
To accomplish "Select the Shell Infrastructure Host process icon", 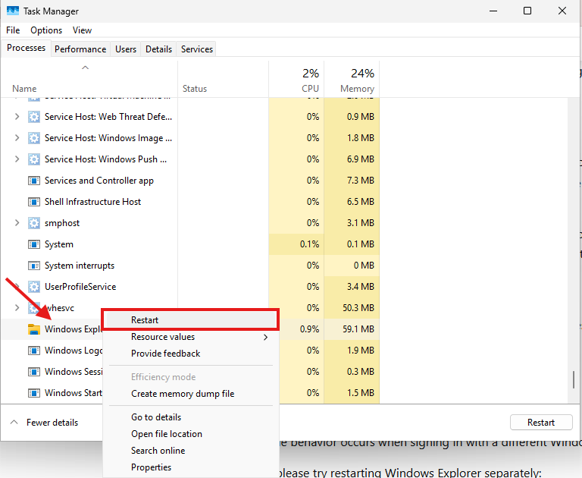I will (34, 202).
